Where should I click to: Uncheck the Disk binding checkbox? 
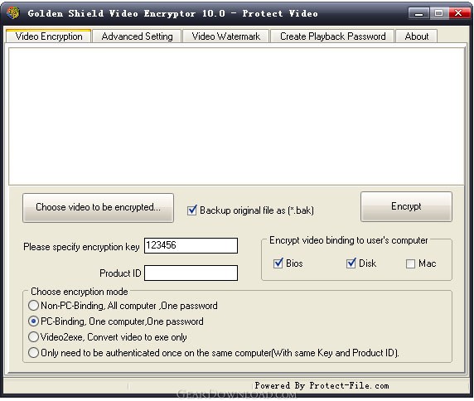[351, 263]
